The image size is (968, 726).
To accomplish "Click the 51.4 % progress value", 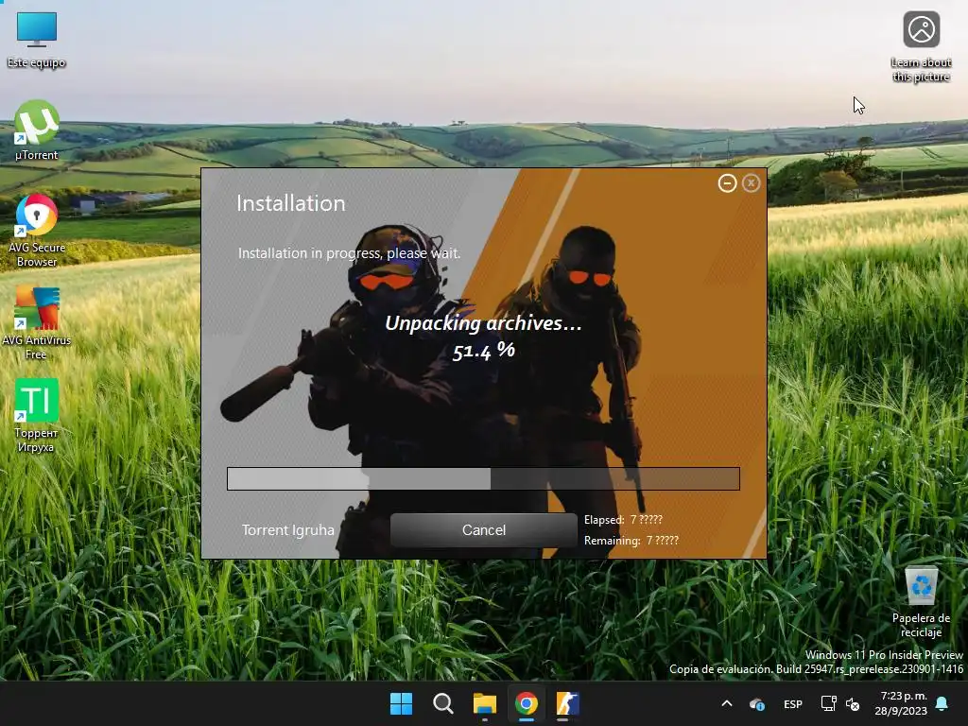I will pyautogui.click(x=483, y=351).
